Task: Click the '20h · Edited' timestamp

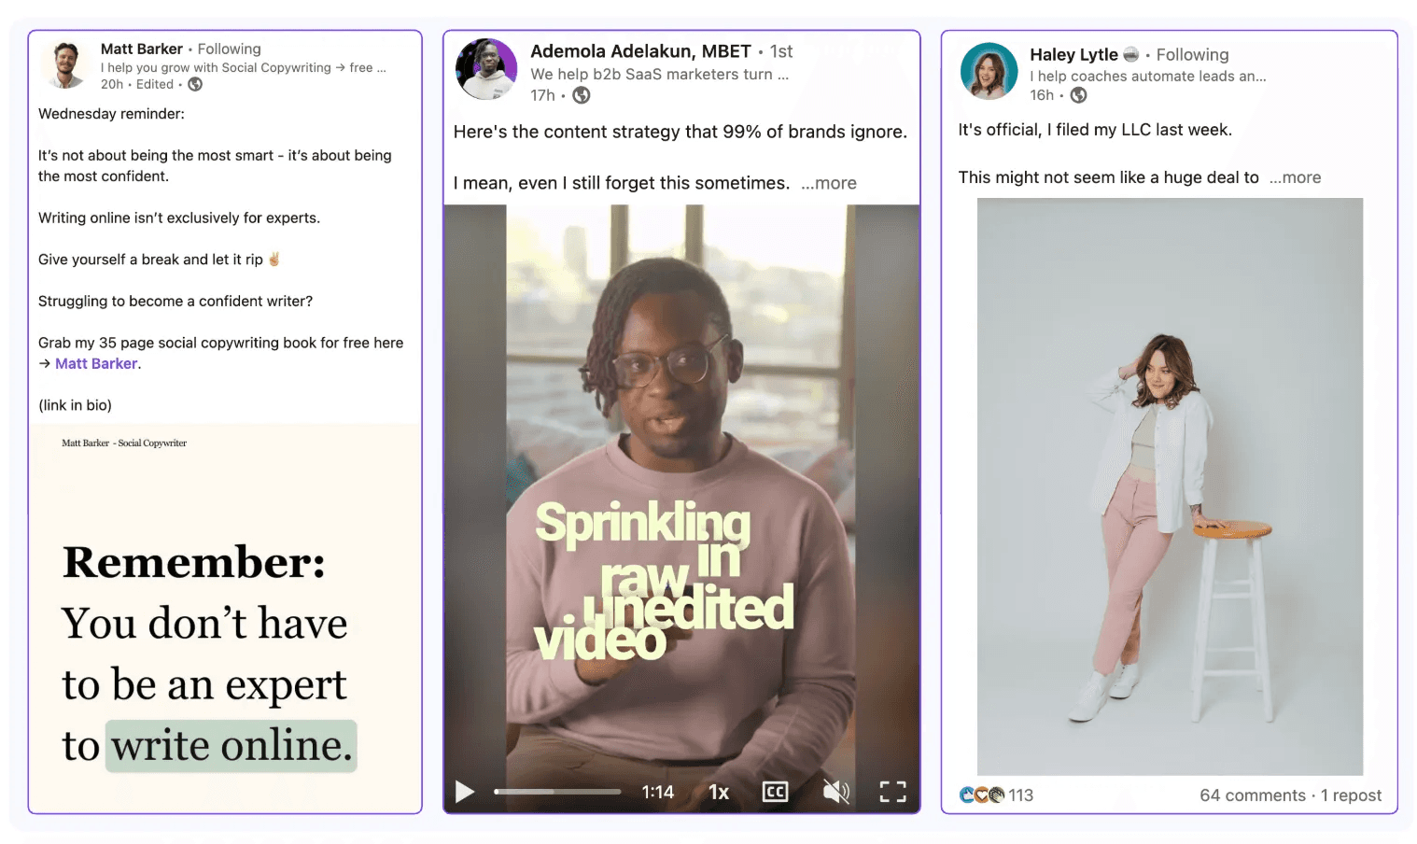Action: point(137,84)
